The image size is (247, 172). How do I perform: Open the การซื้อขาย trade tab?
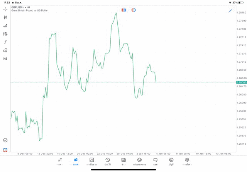click(91, 162)
